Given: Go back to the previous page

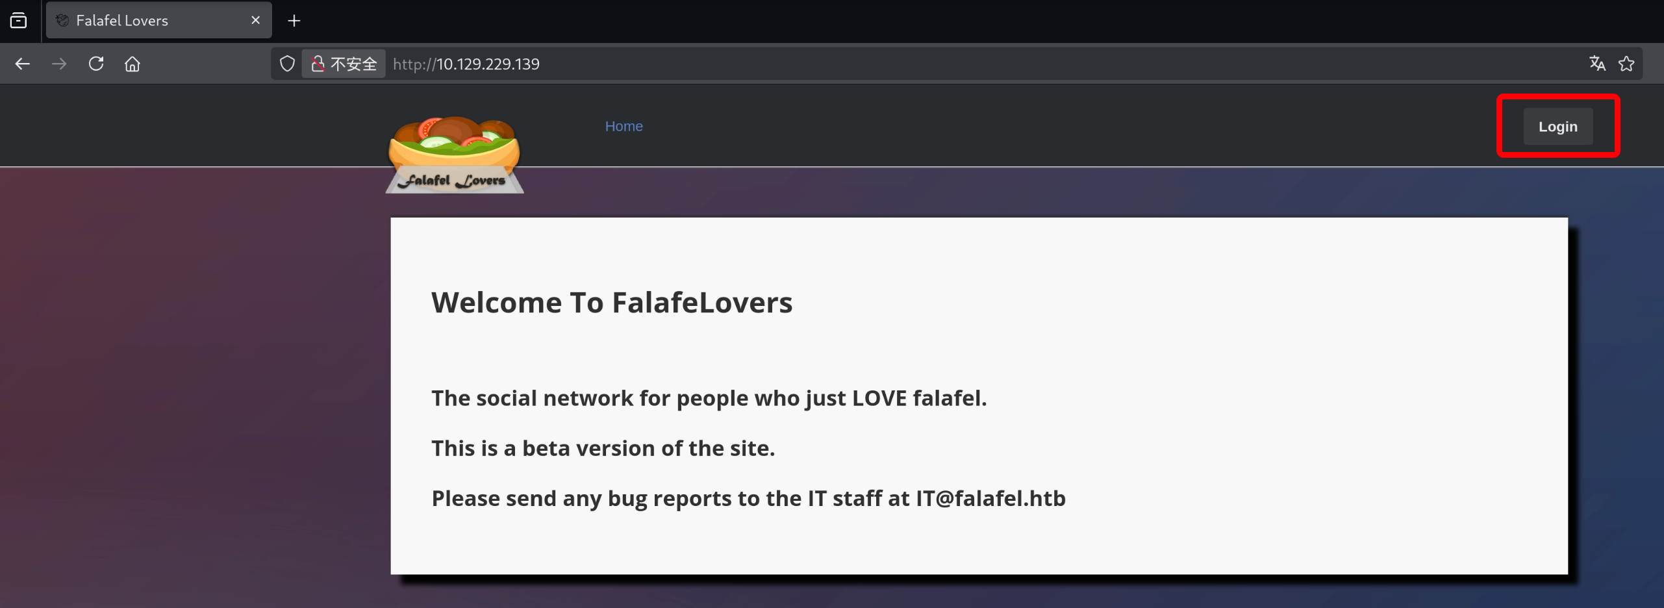Looking at the screenshot, I should [x=23, y=64].
